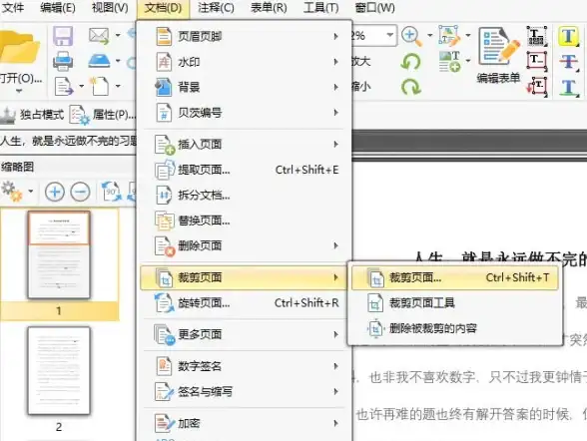Click the strikethrough text T icon
587x441 pixels.
[569, 62]
